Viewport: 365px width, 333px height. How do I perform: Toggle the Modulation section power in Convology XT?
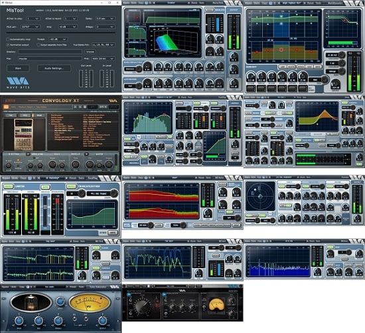coord(28,154)
